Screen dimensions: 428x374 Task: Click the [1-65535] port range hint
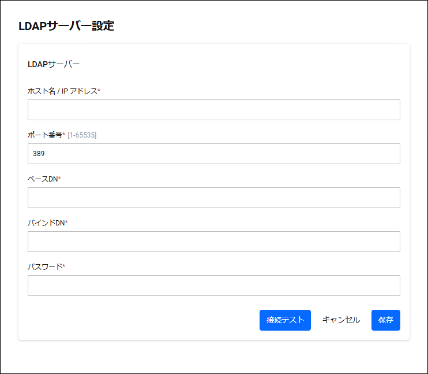tap(82, 135)
